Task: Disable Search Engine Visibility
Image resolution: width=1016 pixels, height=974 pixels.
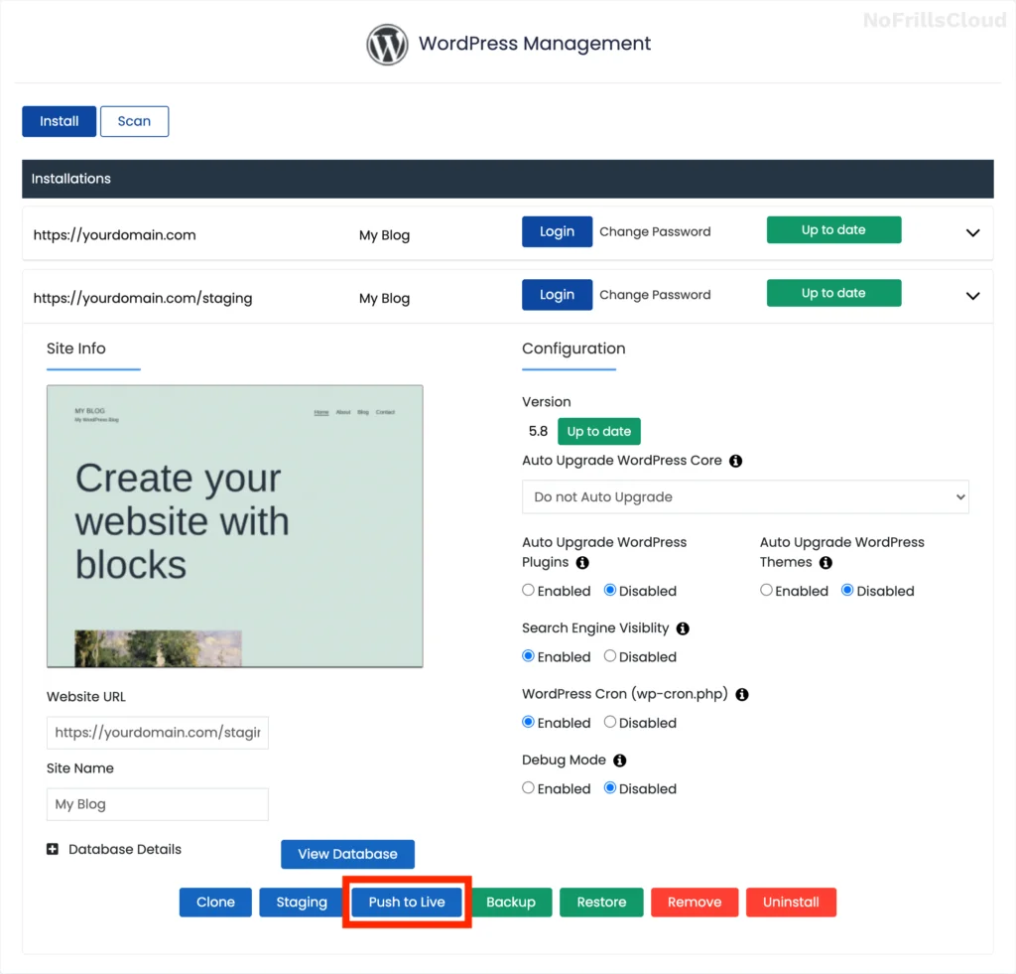Action: tap(610, 656)
